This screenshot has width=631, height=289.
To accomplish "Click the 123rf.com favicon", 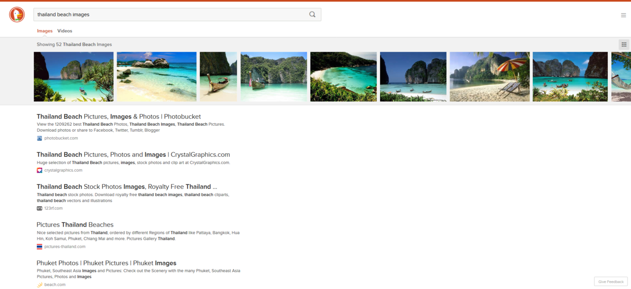I will pyautogui.click(x=39, y=208).
